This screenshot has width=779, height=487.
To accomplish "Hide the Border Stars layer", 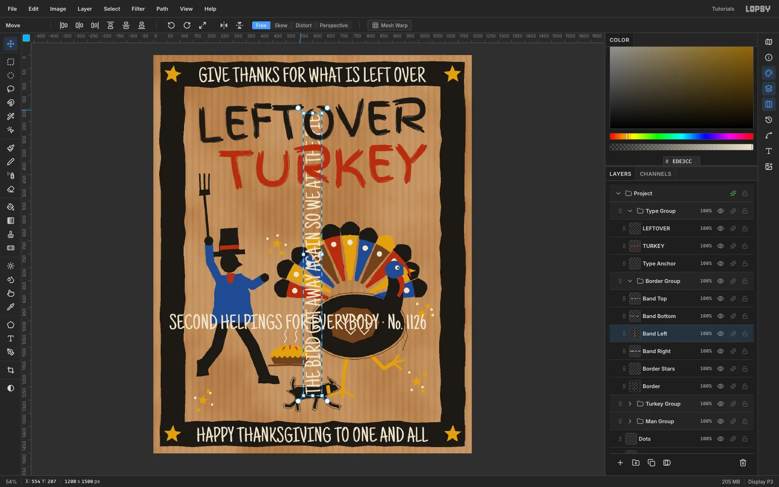I will [721, 369].
